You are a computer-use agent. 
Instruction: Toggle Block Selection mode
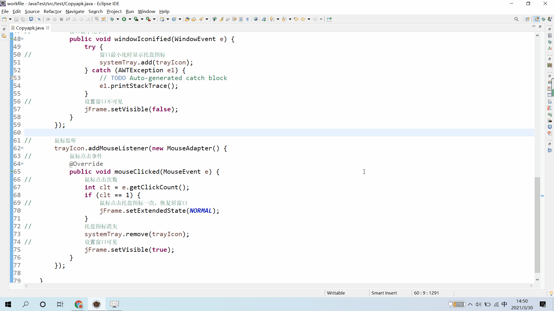241,19
